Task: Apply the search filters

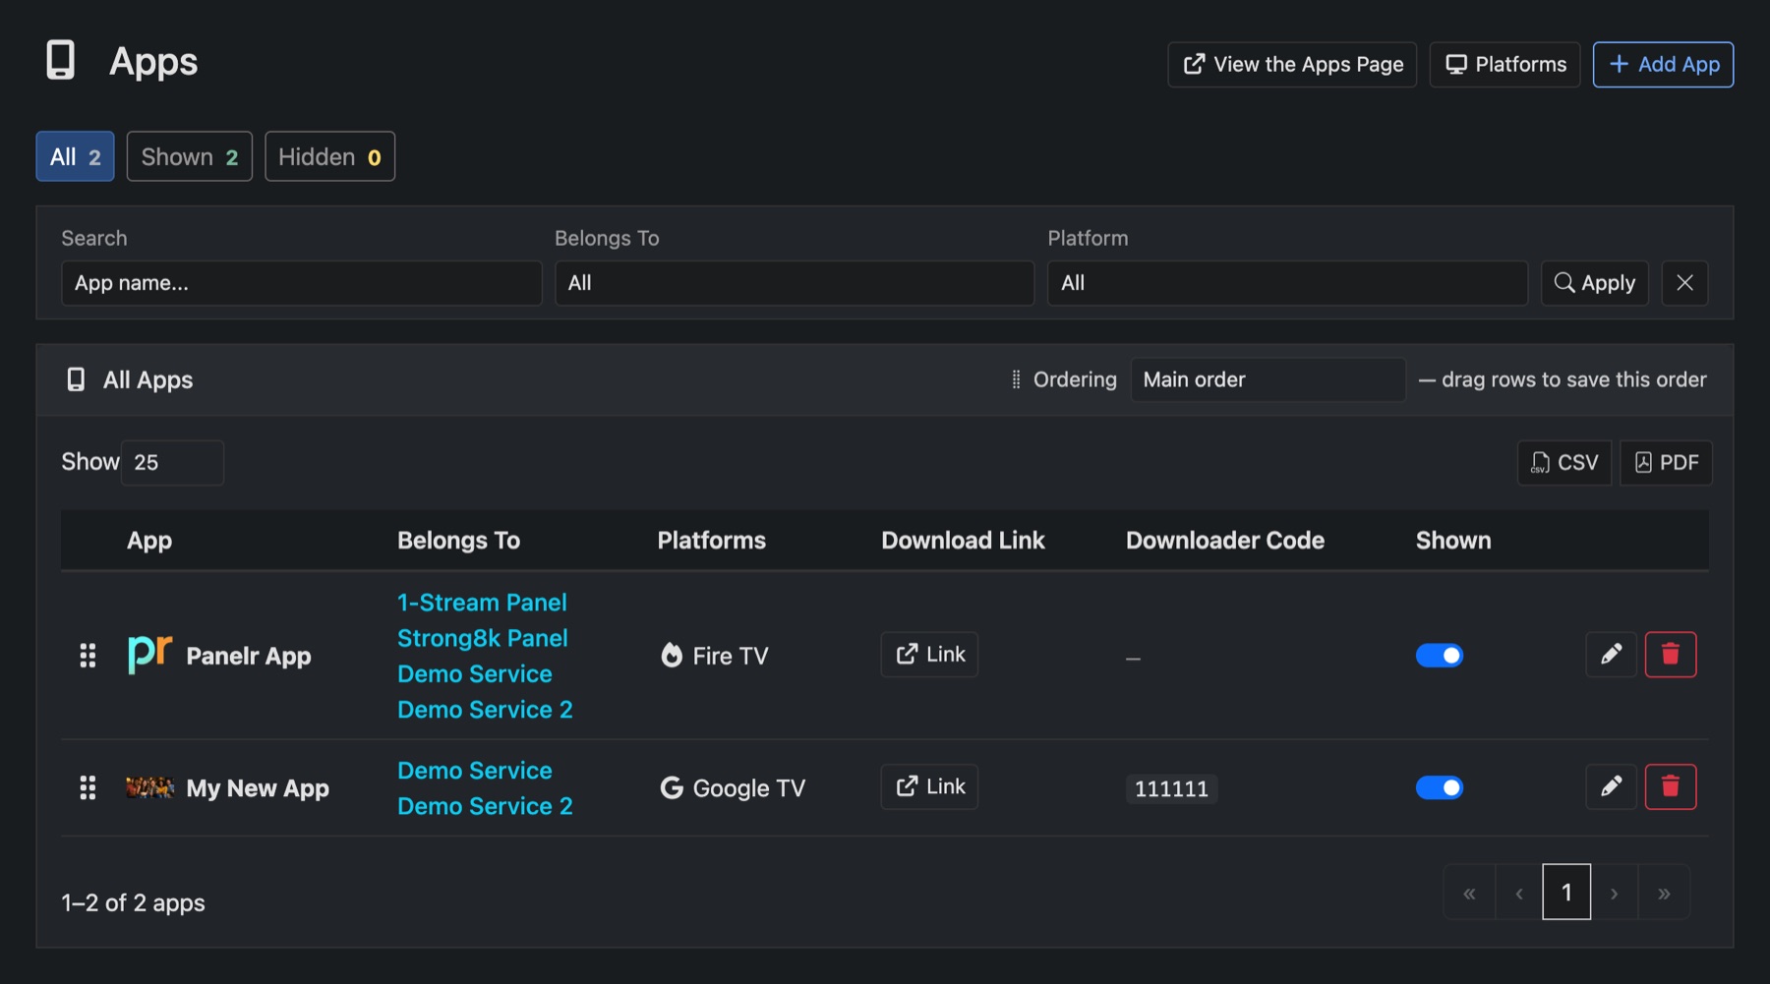Action: click(x=1594, y=283)
